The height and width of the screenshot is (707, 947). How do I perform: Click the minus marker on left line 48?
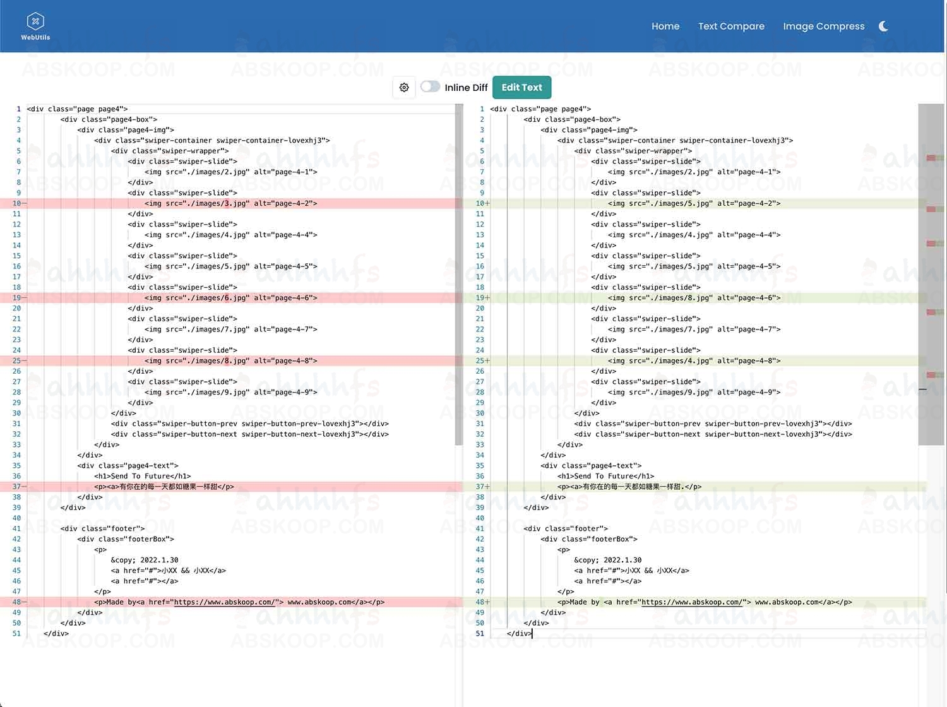25,602
